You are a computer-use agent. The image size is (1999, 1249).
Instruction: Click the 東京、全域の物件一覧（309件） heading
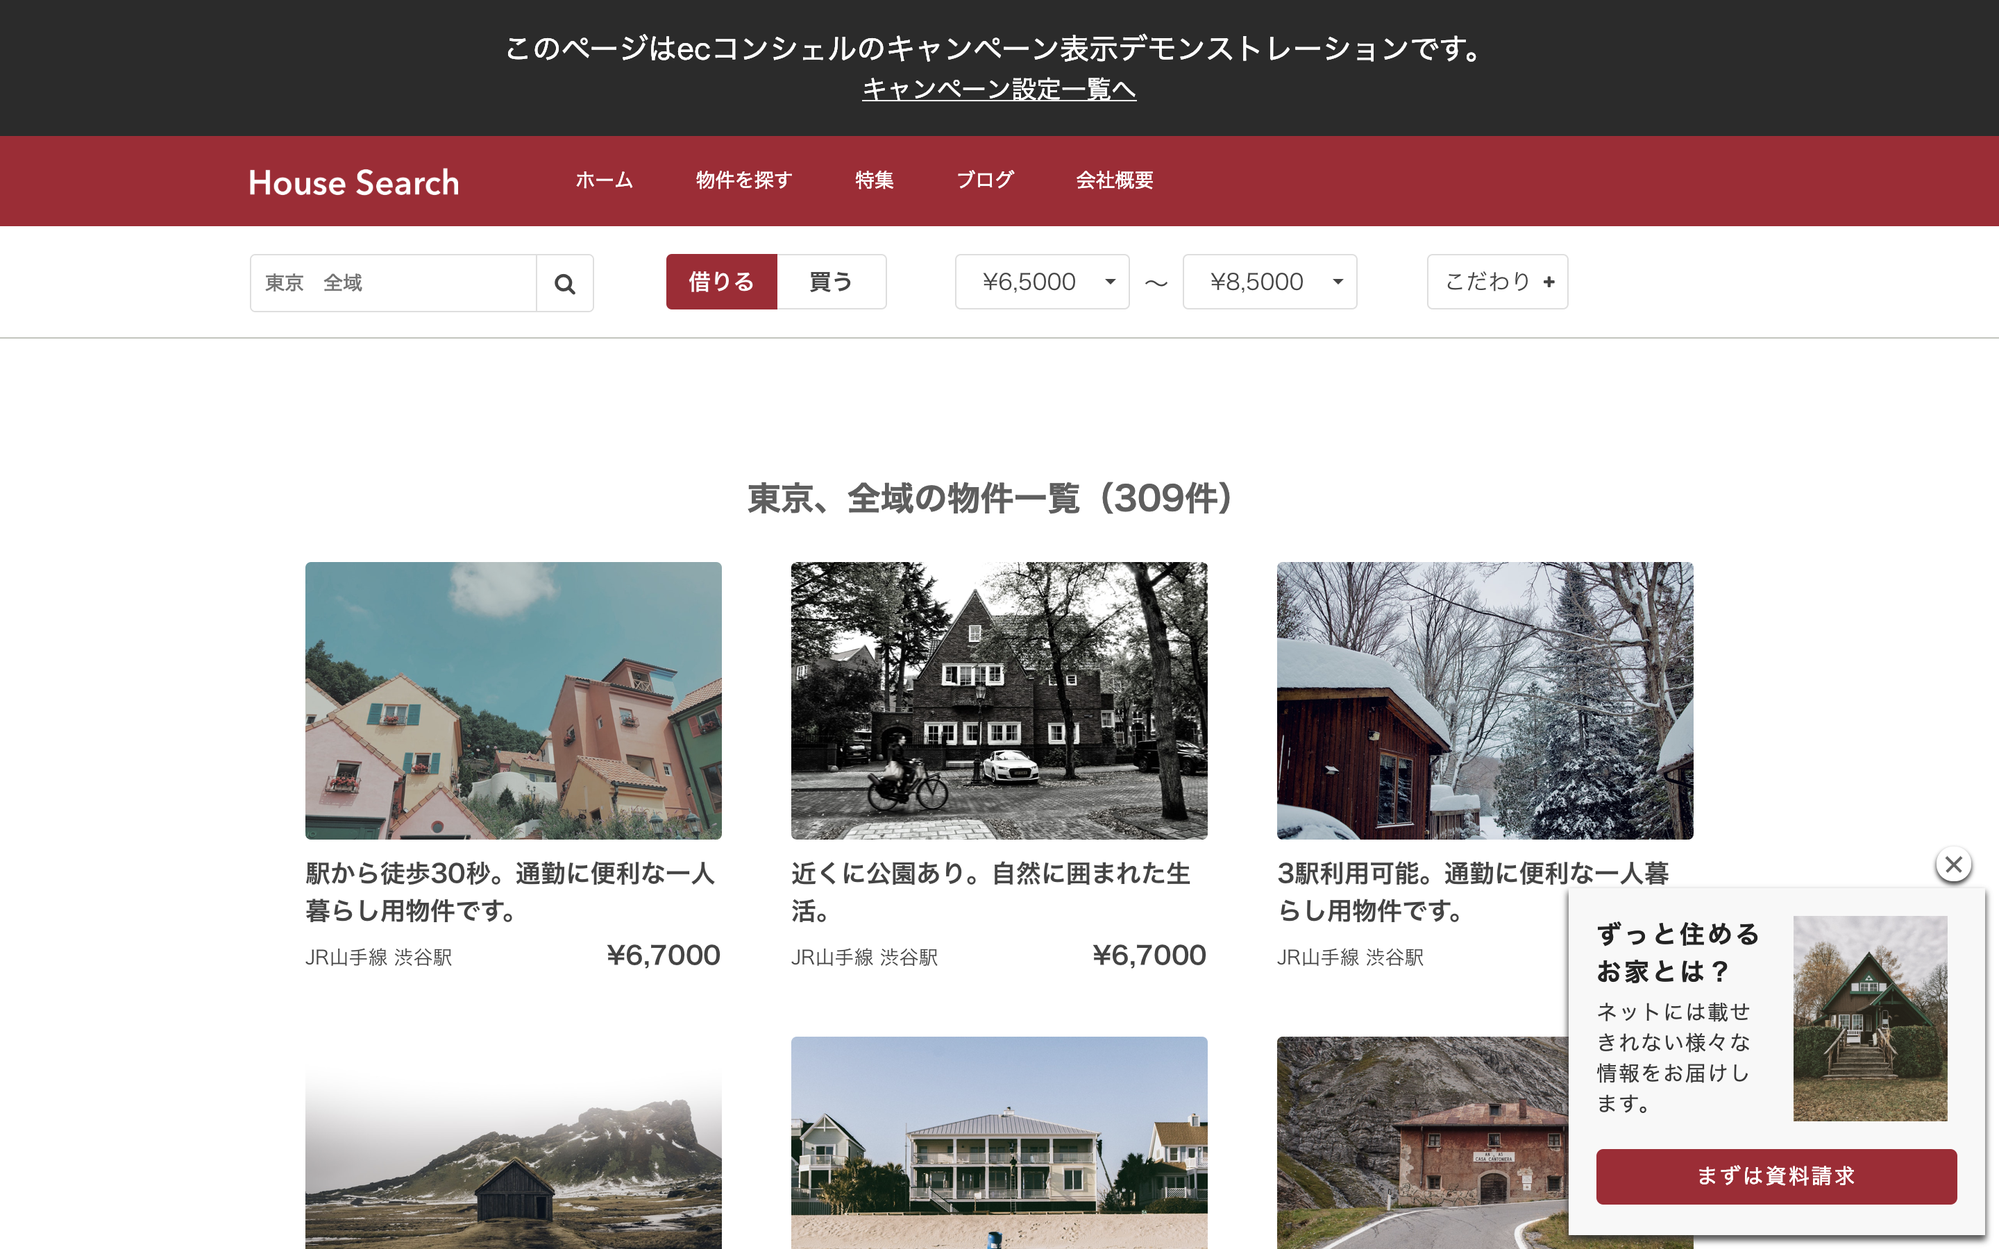click(x=990, y=498)
